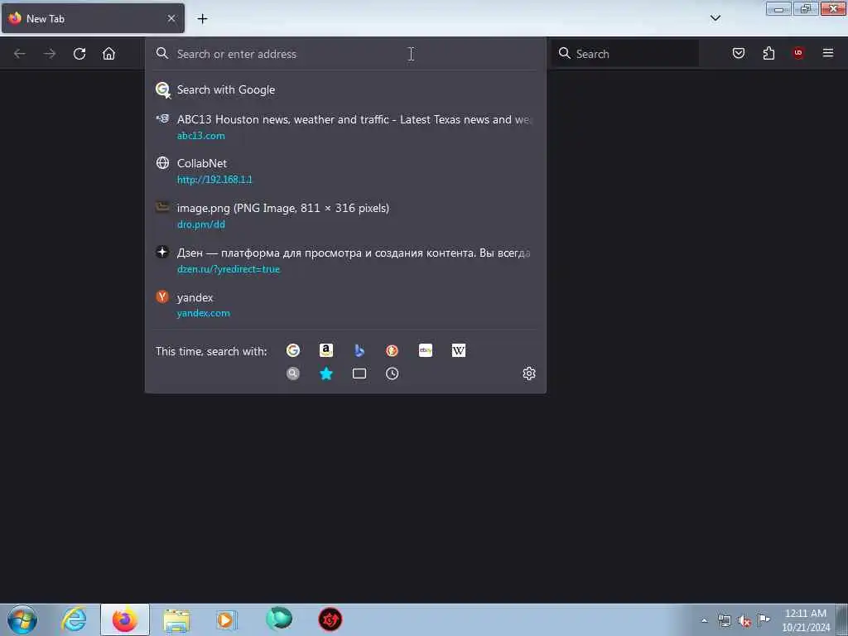
Task: Click the abc13.com URL text
Action: 200,136
